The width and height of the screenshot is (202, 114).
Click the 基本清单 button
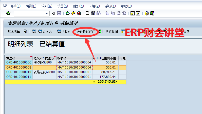[14, 32]
